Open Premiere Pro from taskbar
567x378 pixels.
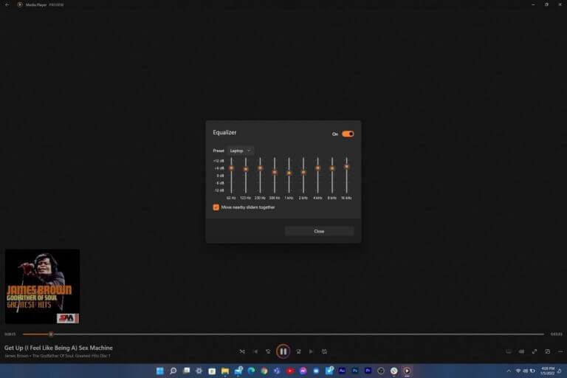click(x=368, y=371)
